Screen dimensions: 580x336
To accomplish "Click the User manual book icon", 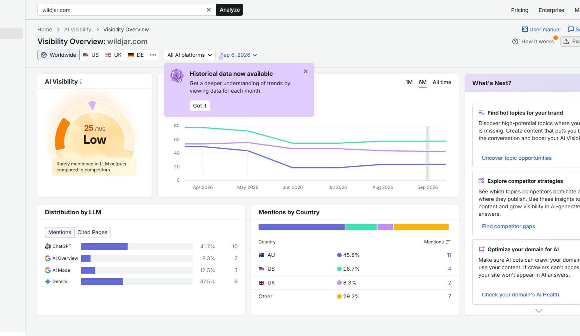I will (525, 29).
